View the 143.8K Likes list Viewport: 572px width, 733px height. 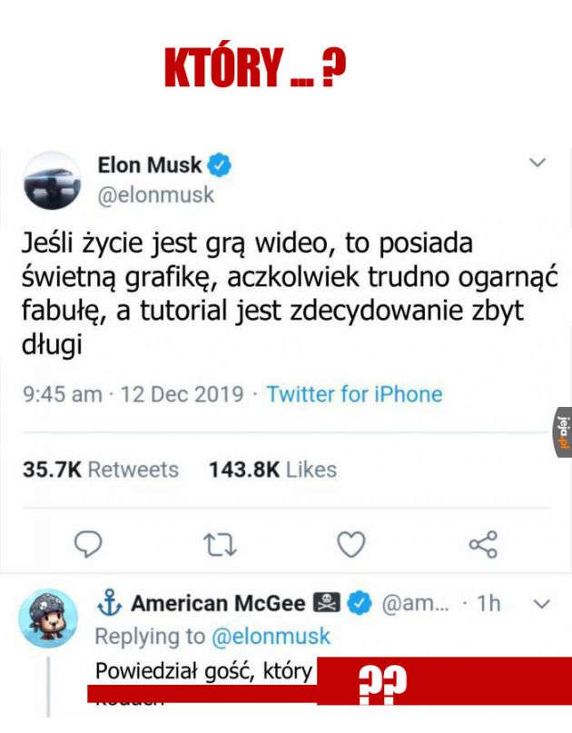[272, 470]
